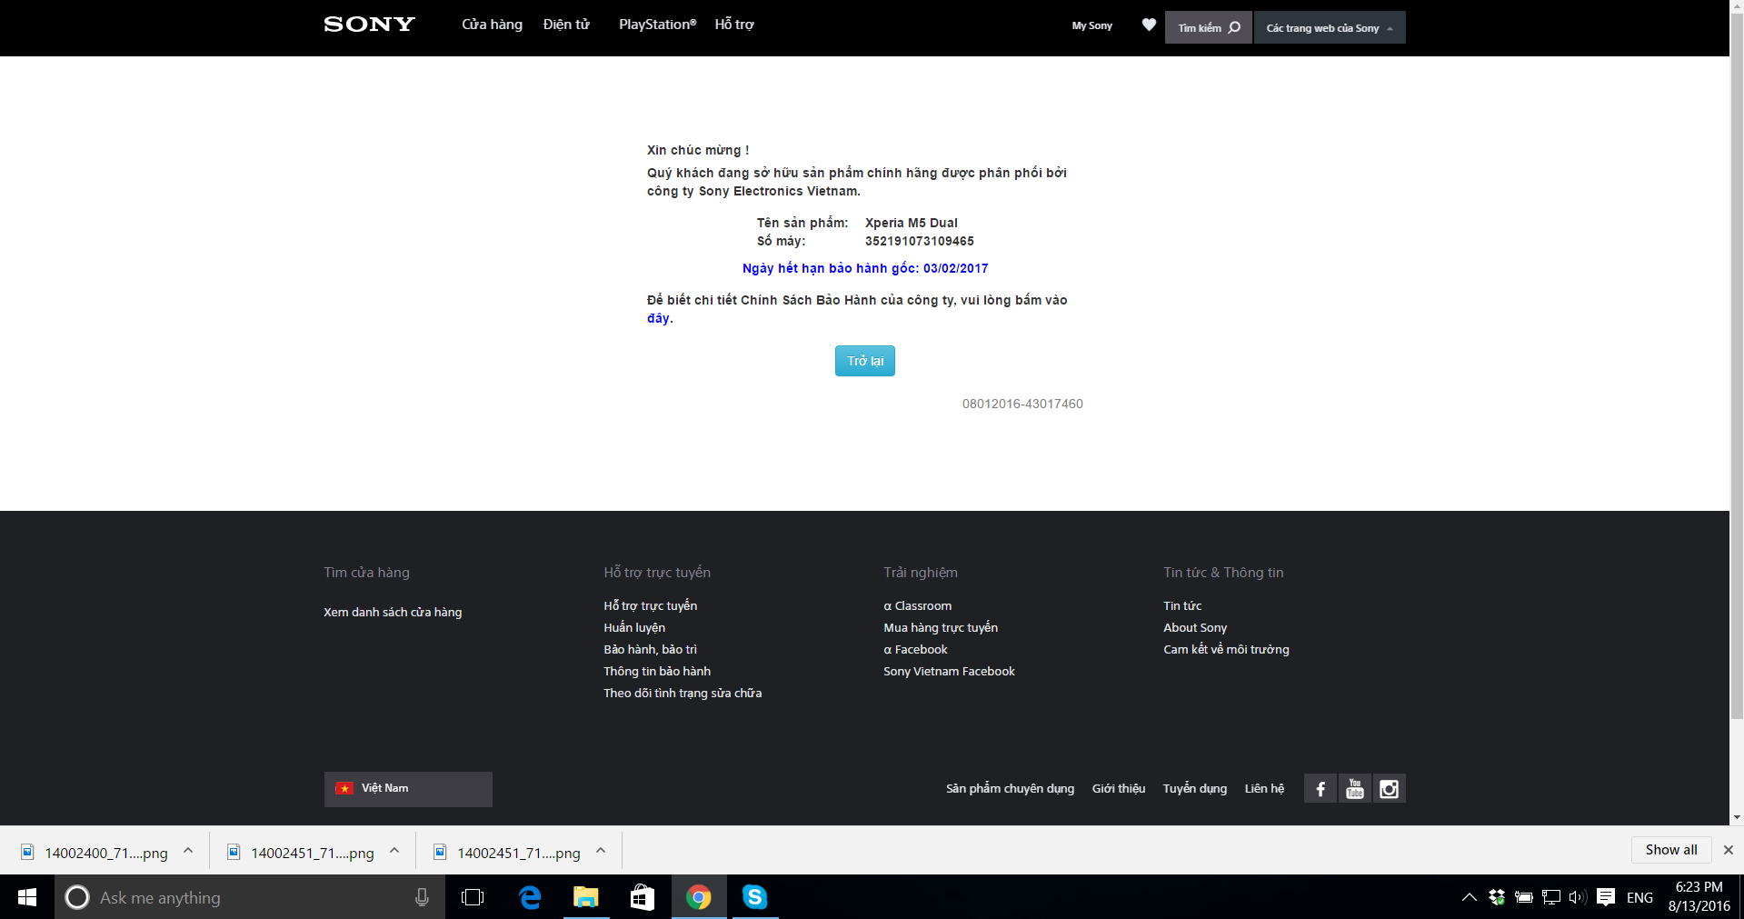The width and height of the screenshot is (1744, 919).
Task: Open 'Điện tử' menu
Action: pyautogui.click(x=566, y=25)
